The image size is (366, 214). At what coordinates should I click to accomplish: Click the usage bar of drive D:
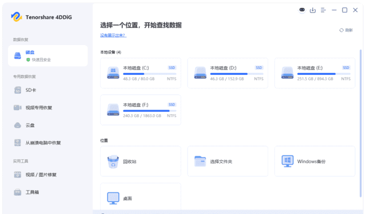237,74
